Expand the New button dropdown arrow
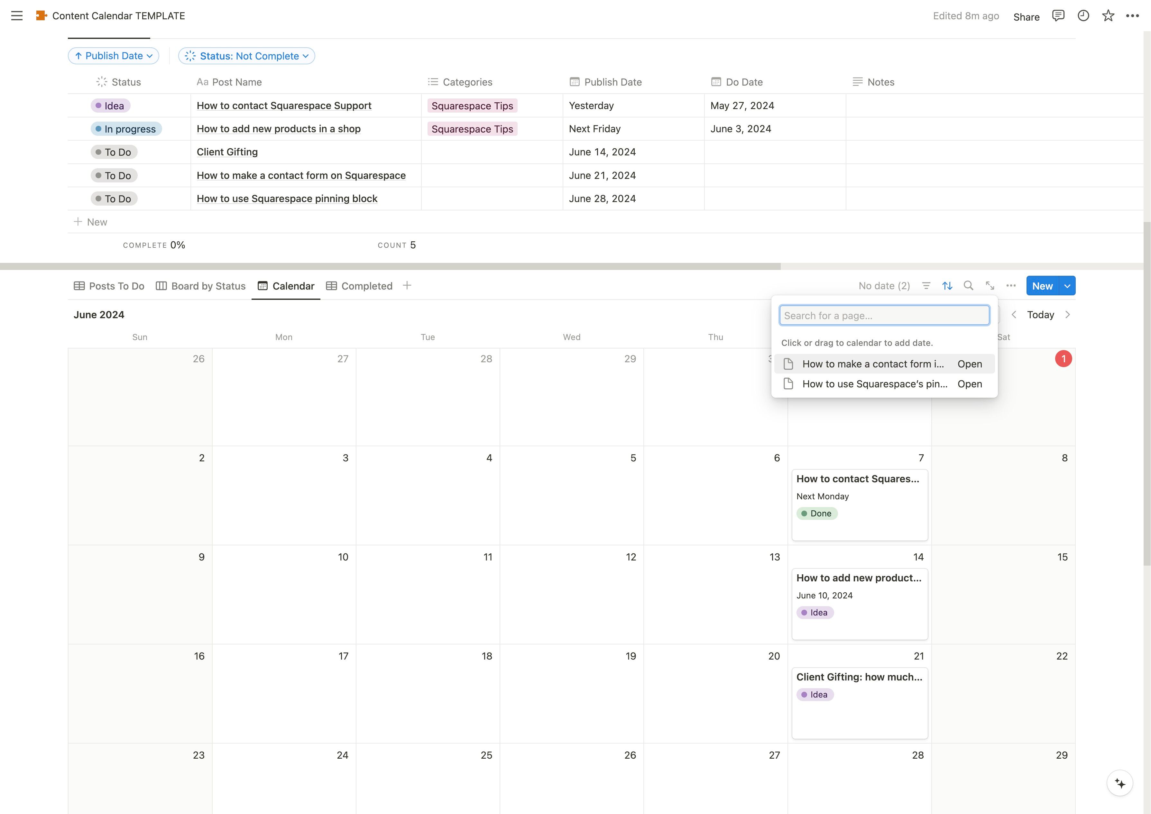This screenshot has height=814, width=1151. coord(1067,286)
